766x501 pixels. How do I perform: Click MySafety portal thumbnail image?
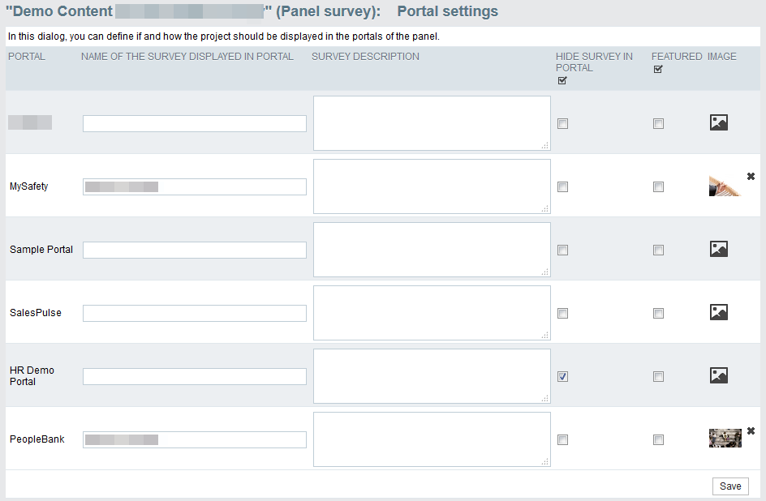[x=725, y=186]
